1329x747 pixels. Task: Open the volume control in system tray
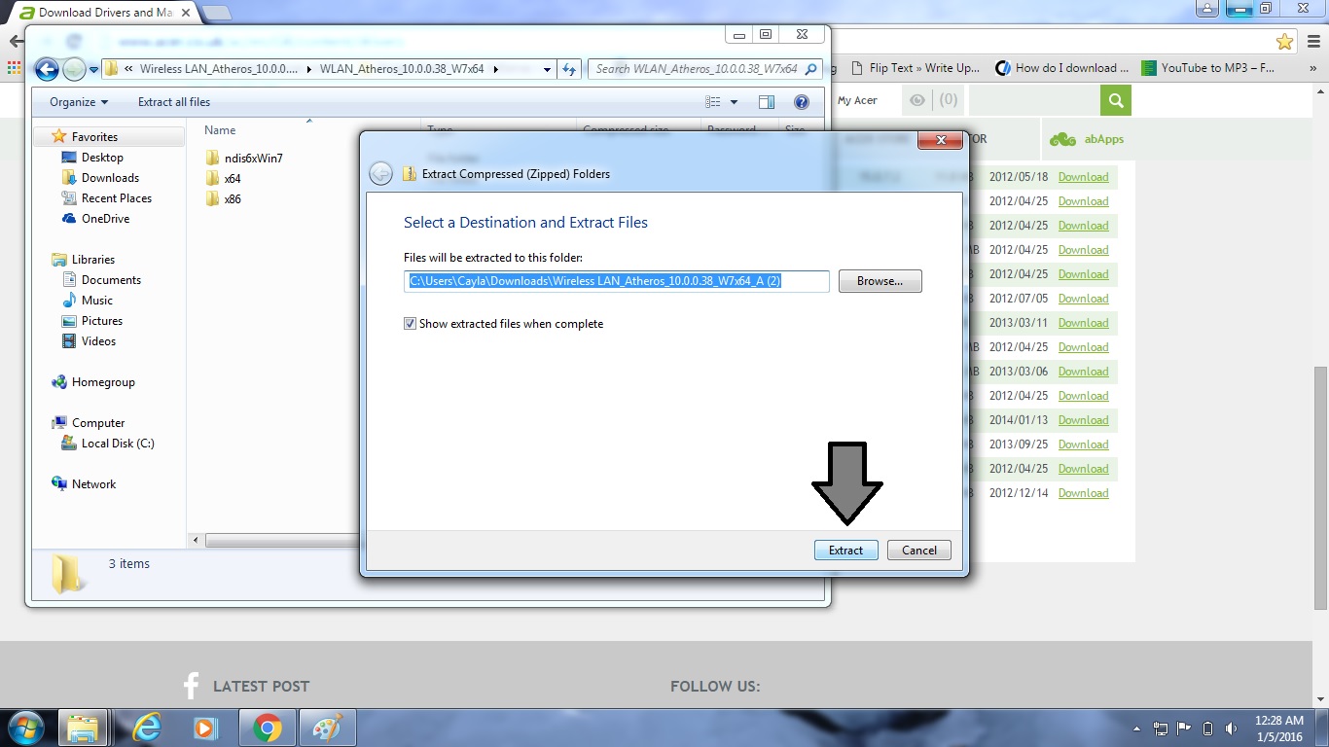click(1232, 729)
